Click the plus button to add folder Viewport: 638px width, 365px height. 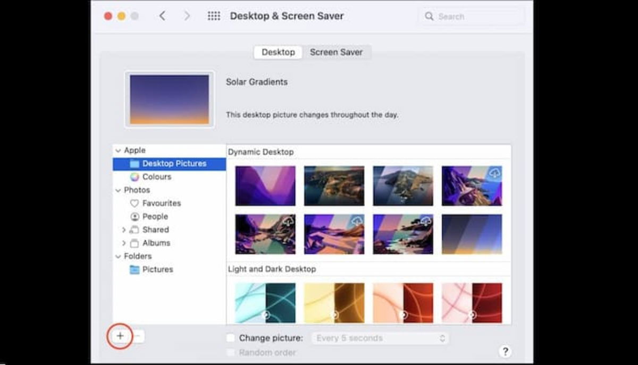click(120, 336)
